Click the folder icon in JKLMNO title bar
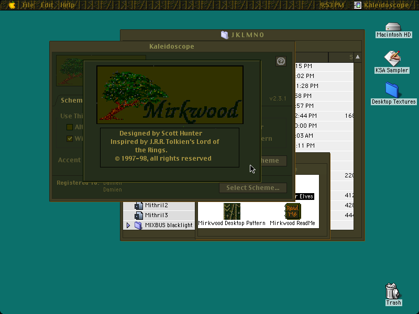The image size is (419, 314). (x=225, y=35)
